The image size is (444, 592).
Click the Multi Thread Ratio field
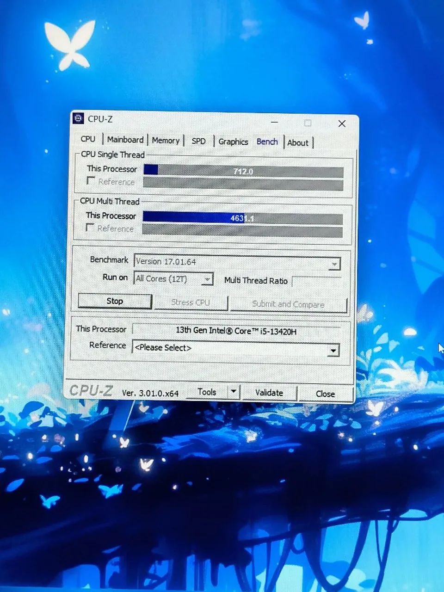[x=317, y=282]
